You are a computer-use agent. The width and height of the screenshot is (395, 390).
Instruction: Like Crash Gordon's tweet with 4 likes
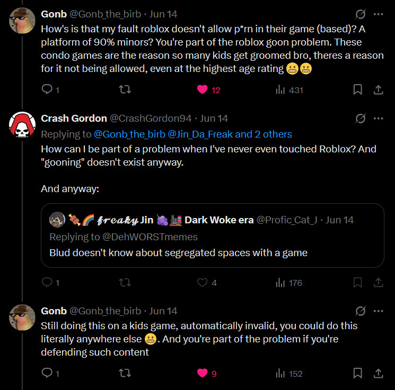point(202,283)
